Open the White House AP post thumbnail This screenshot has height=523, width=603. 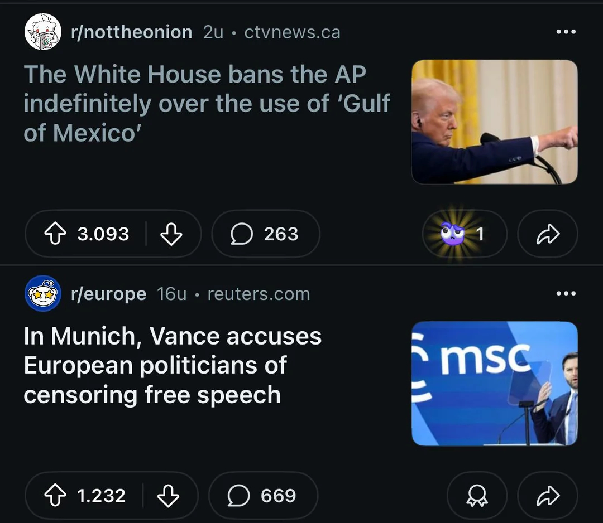[x=494, y=122]
